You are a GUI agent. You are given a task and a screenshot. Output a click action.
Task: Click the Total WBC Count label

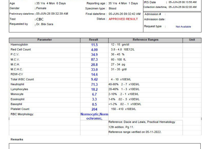tap(22, 79)
